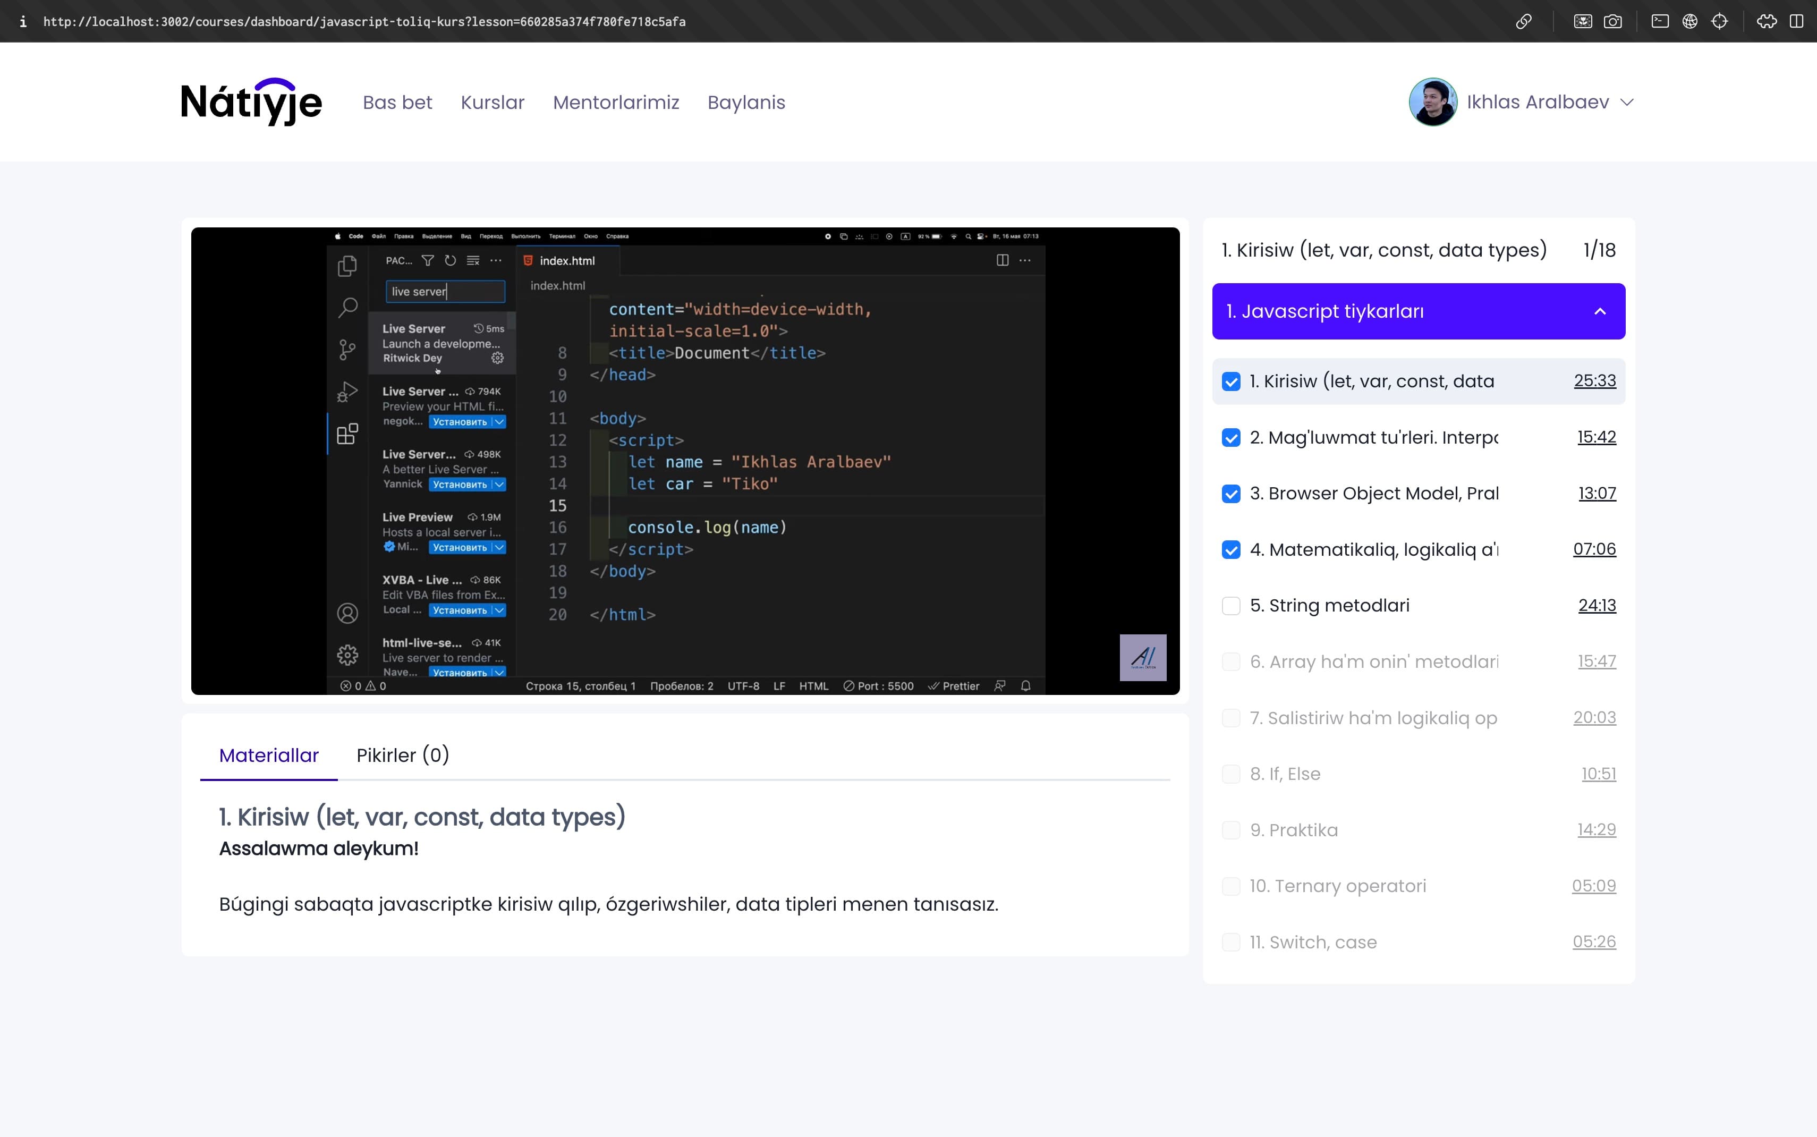The height and width of the screenshot is (1137, 1817).
Task: Click the copy link chain icon
Action: [1523, 21]
